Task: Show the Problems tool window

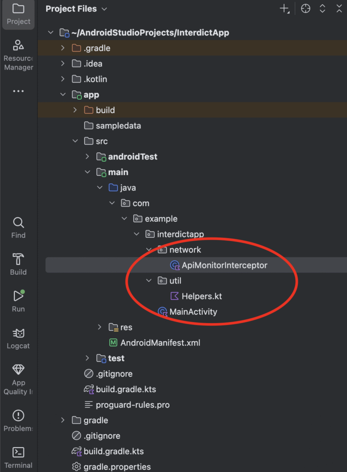Action: [18, 421]
